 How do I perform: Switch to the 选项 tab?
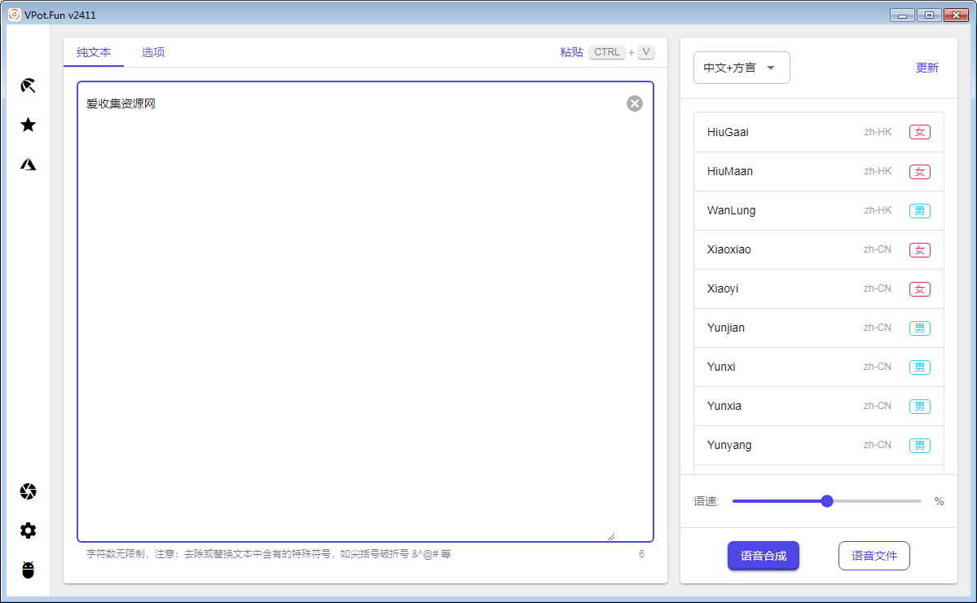152,52
